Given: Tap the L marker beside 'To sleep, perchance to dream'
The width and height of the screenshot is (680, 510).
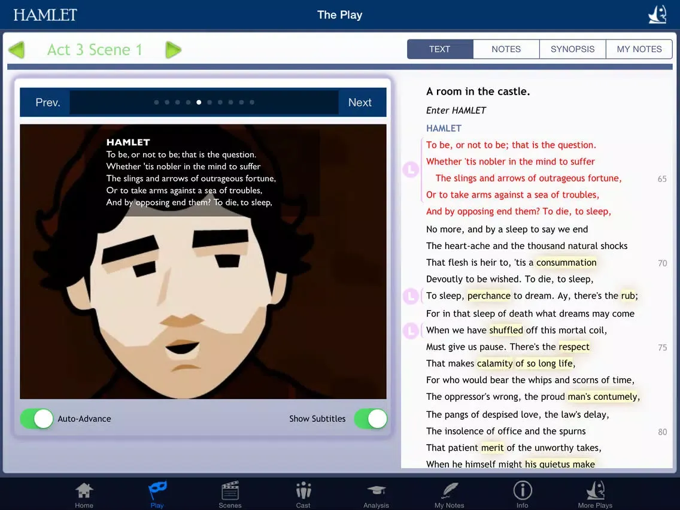Looking at the screenshot, I should pos(411,296).
